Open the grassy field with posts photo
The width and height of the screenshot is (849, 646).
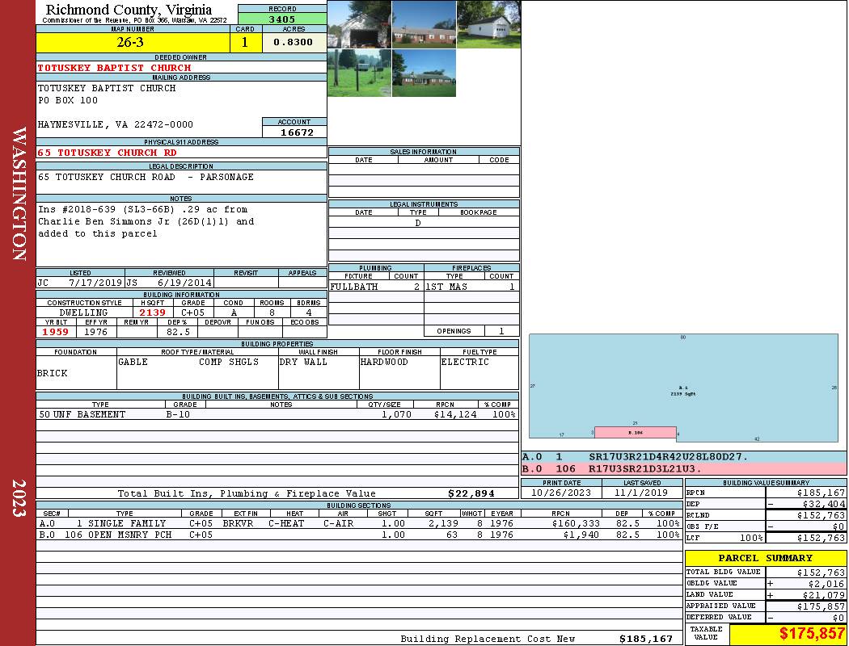point(359,73)
